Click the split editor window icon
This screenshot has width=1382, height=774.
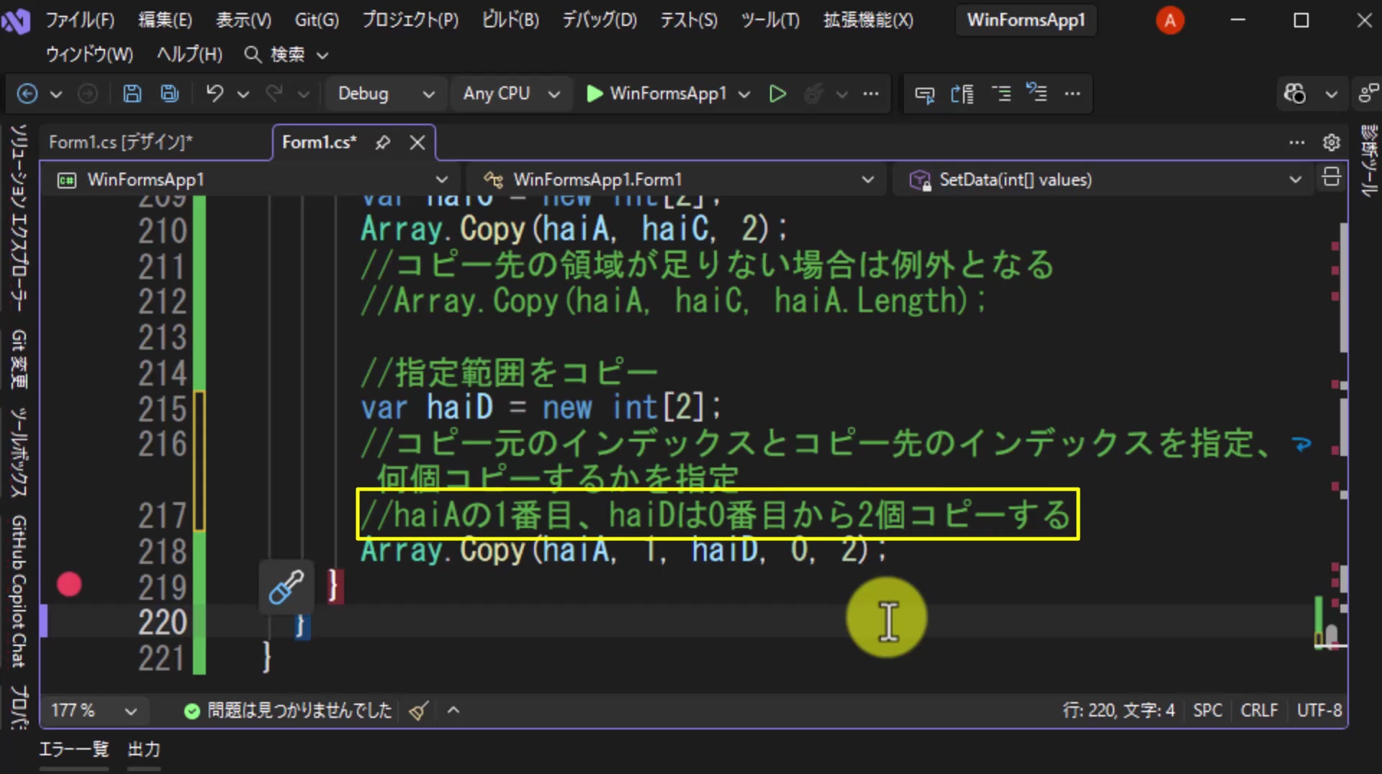click(1332, 177)
